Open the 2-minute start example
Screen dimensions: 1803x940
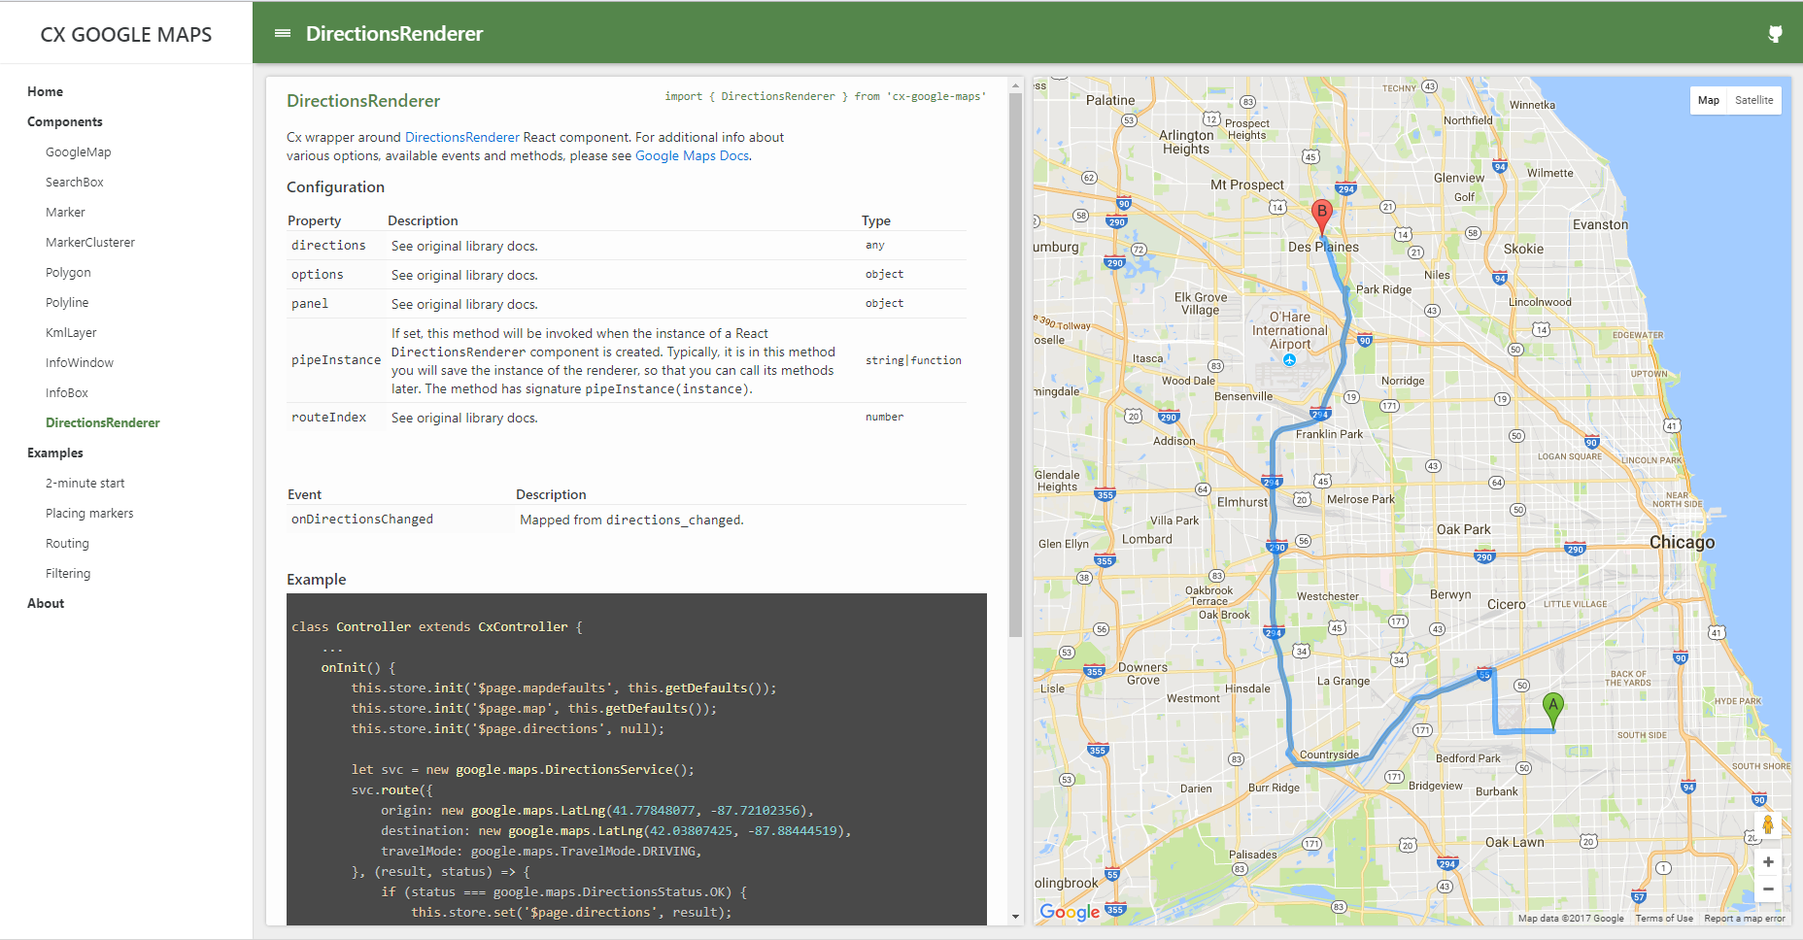point(85,483)
